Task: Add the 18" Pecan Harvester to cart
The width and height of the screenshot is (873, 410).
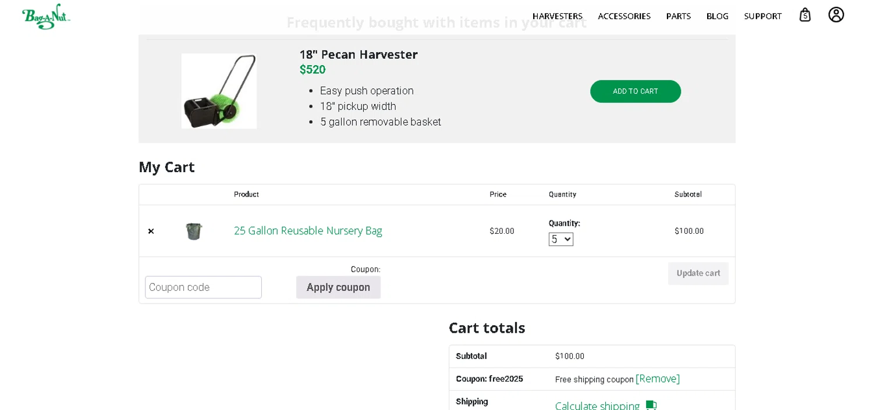Action: point(636,91)
